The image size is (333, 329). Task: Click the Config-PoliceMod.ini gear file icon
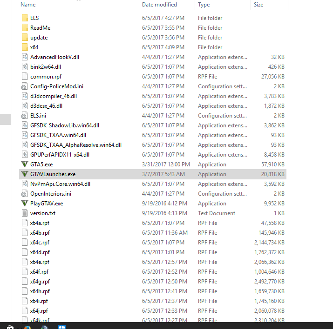point(24,86)
